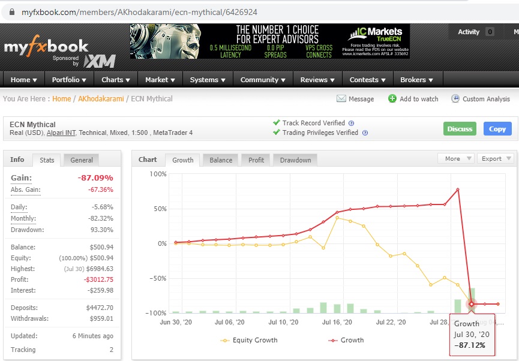Click the Daily label in stats
Viewport: 519px width, 361px height.
[x=19, y=207]
